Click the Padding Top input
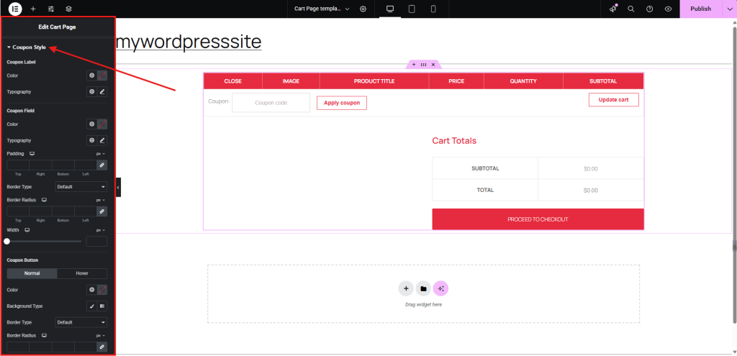Viewport: 737px width, 356px height. (x=18, y=165)
